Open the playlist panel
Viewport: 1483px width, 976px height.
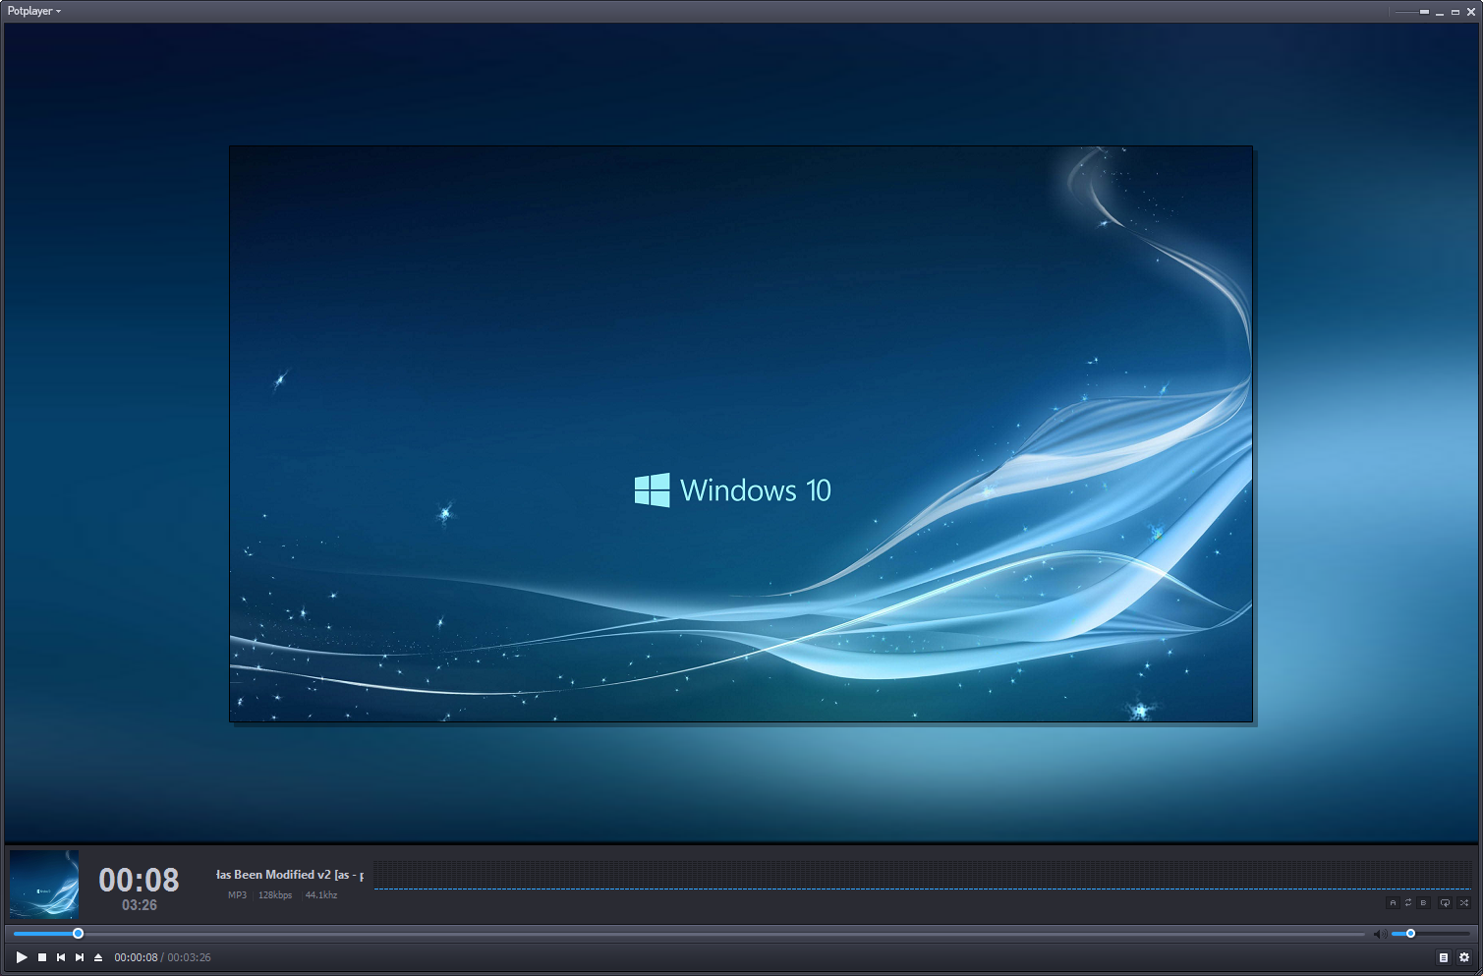1444,957
